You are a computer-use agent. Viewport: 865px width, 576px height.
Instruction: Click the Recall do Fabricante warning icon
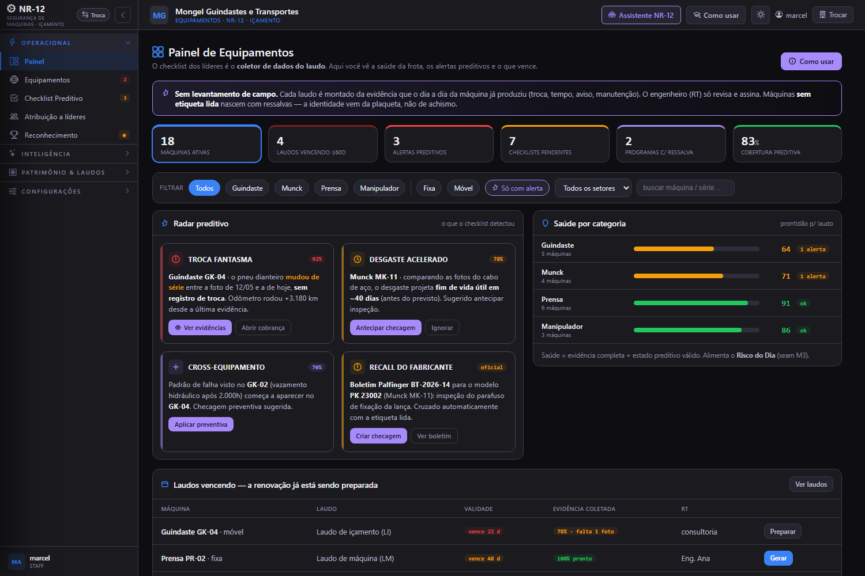click(x=358, y=367)
